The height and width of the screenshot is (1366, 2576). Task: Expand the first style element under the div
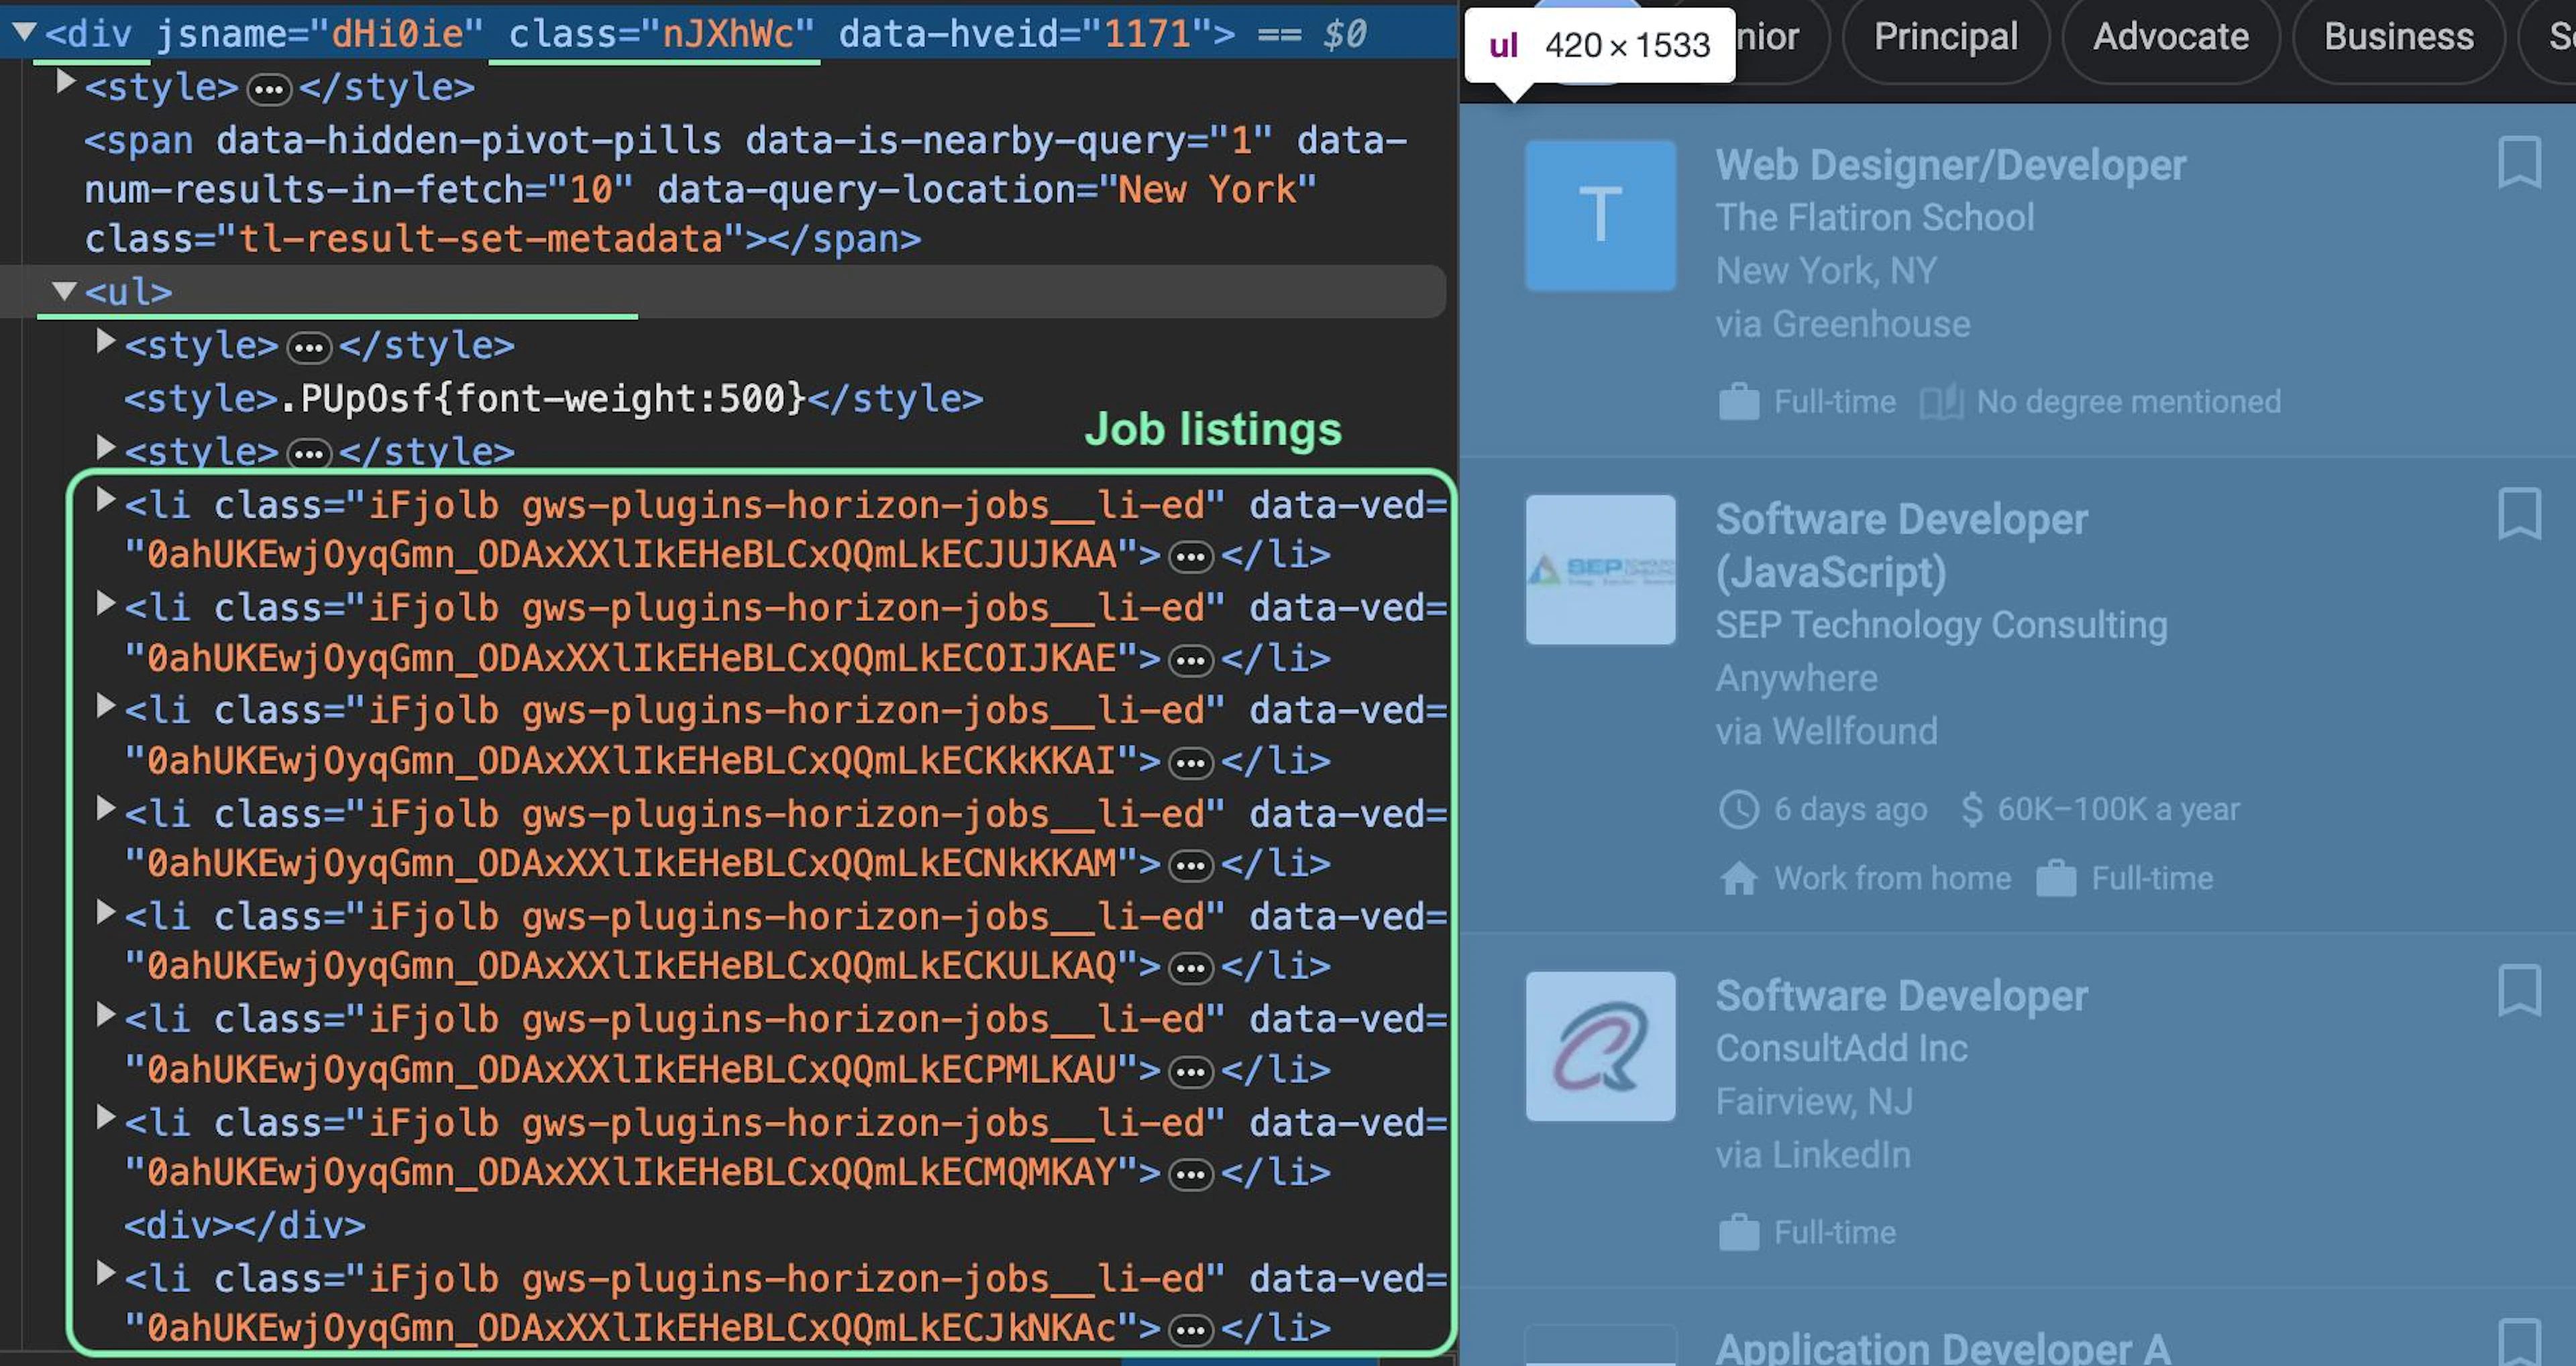65,82
